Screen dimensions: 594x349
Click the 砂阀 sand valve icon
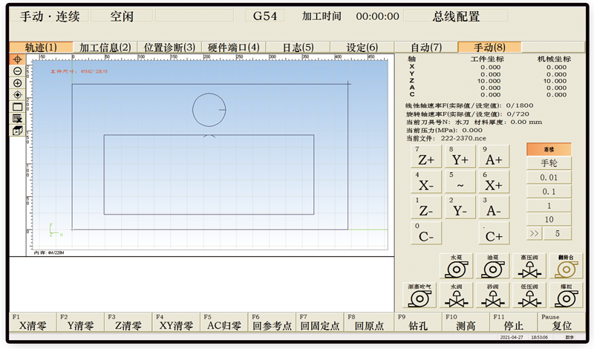tap(492, 296)
